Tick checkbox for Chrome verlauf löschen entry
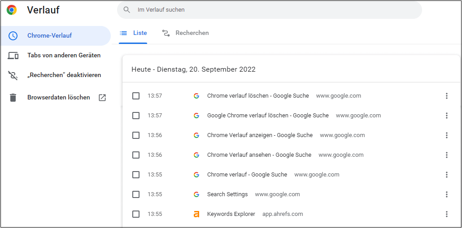The height and width of the screenshot is (228, 462). pos(136,96)
